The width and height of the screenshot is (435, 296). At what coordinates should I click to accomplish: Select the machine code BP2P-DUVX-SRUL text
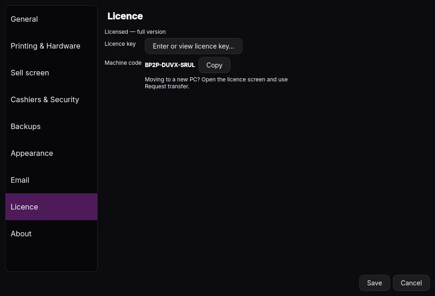pos(170,65)
